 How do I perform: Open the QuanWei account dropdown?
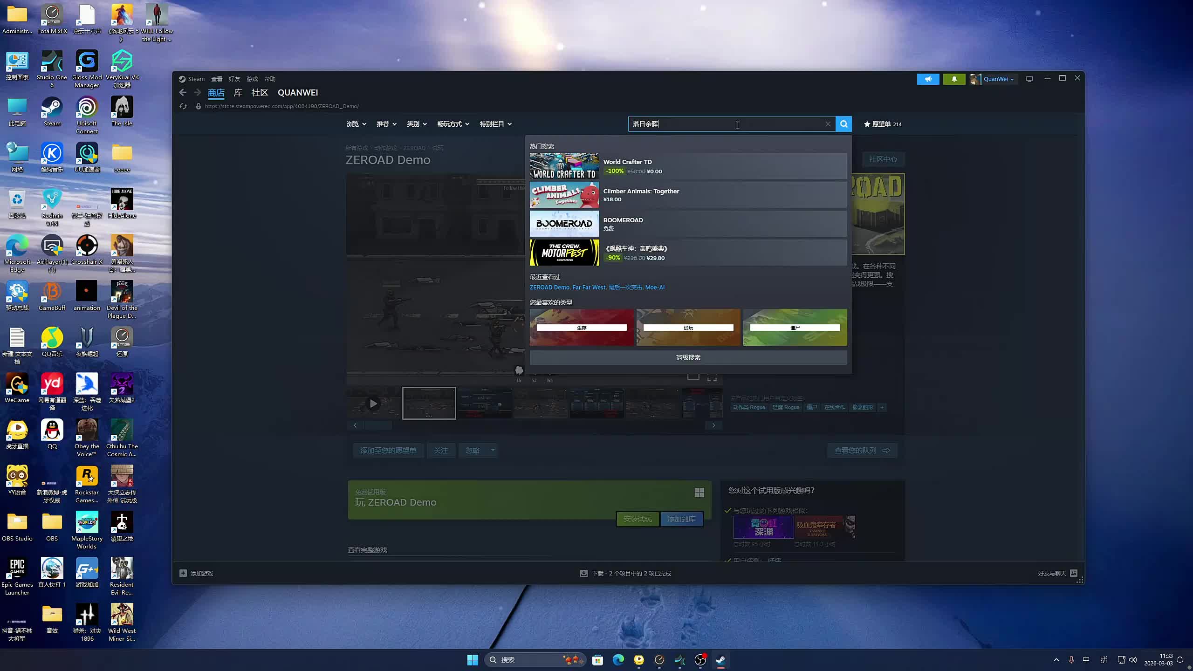click(998, 79)
